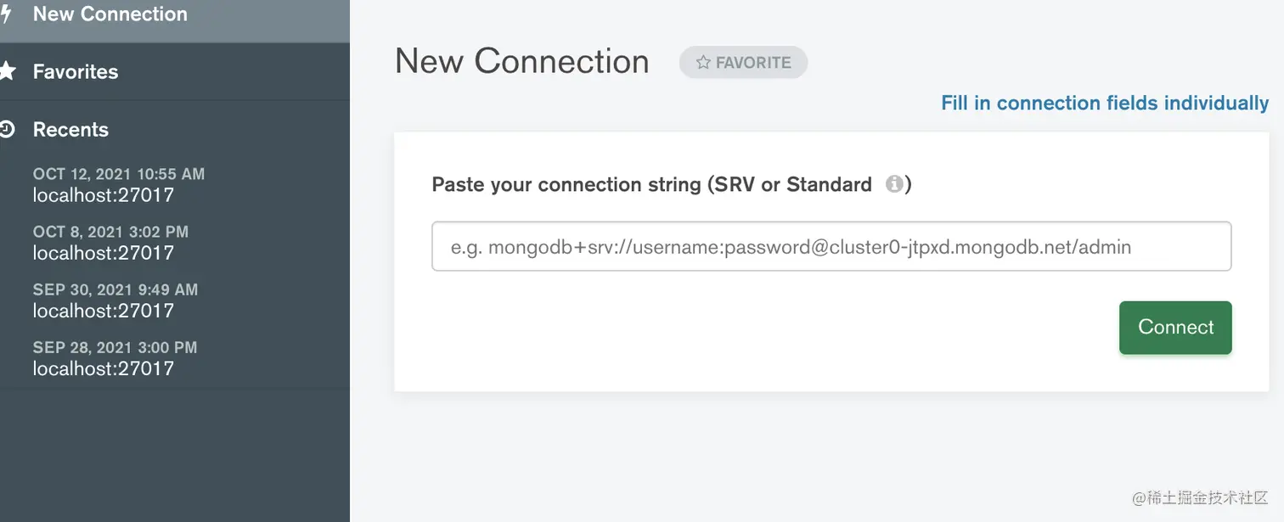Expand the Recents section label
Viewport: 1284px width, 522px height.
click(x=70, y=130)
